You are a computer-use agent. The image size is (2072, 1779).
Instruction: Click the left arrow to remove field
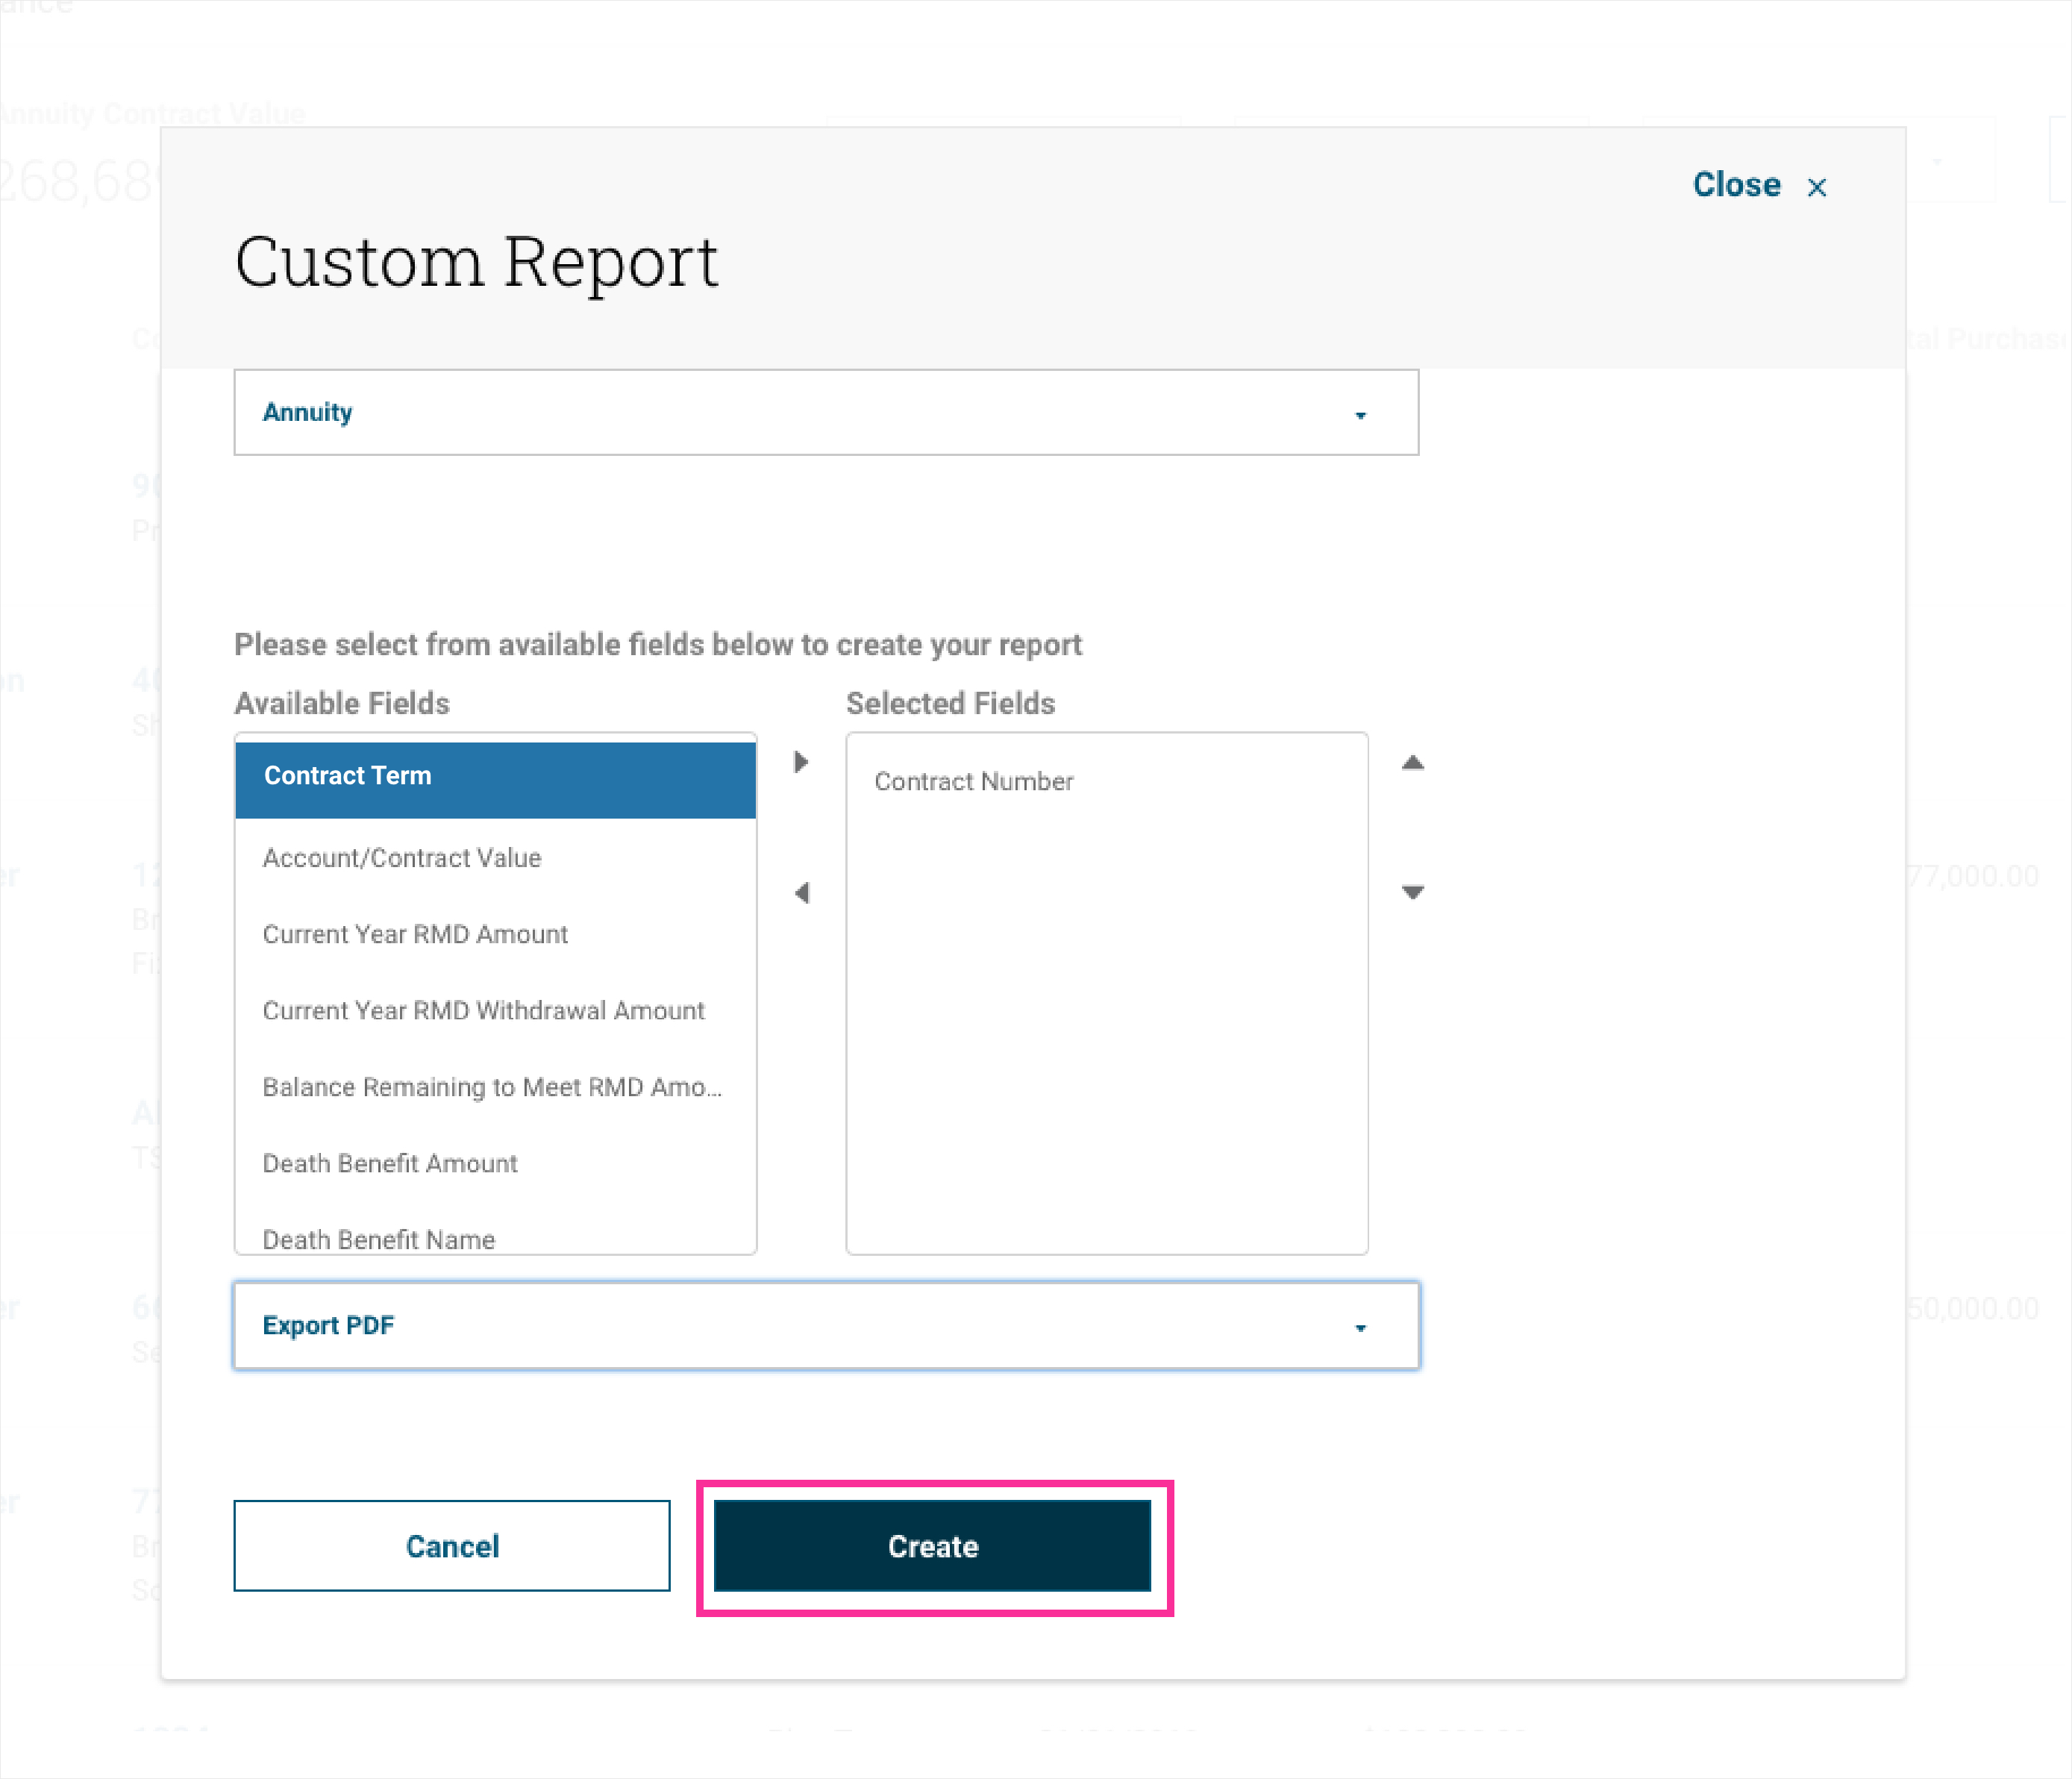coord(801,892)
